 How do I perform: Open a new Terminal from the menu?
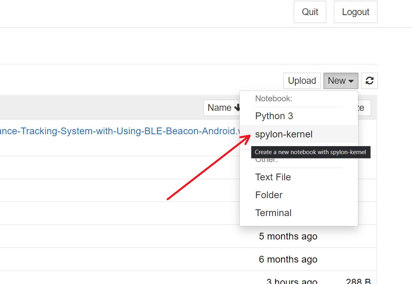pos(273,213)
